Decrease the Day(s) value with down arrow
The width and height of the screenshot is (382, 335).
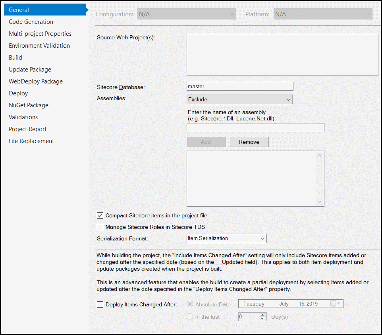click(262, 319)
